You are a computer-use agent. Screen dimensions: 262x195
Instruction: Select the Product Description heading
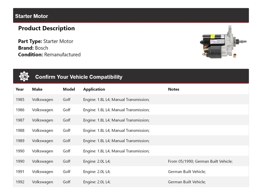pos(46,28)
